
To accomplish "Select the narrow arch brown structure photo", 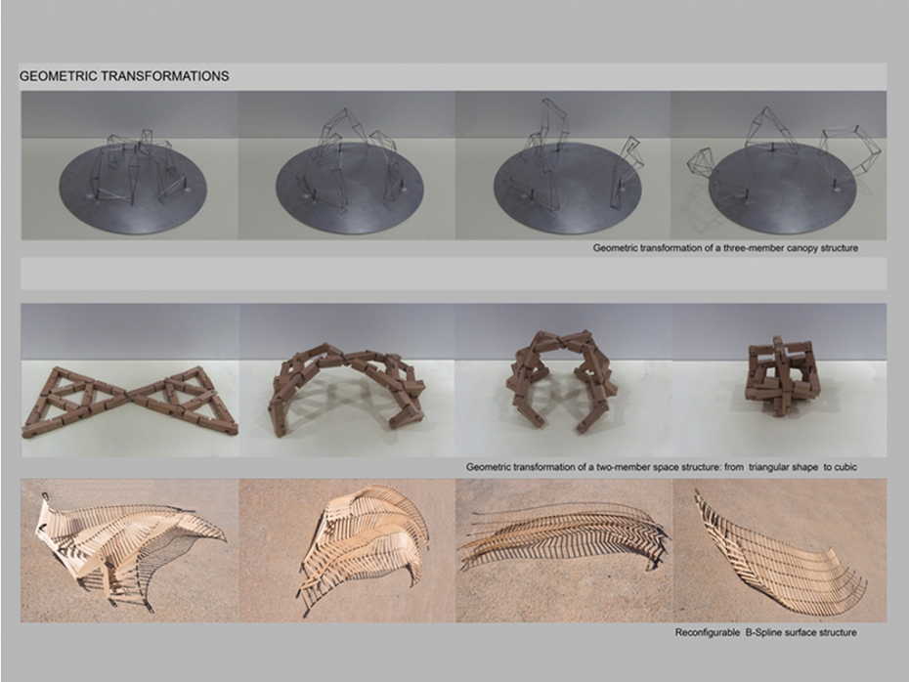I will pos(563,380).
